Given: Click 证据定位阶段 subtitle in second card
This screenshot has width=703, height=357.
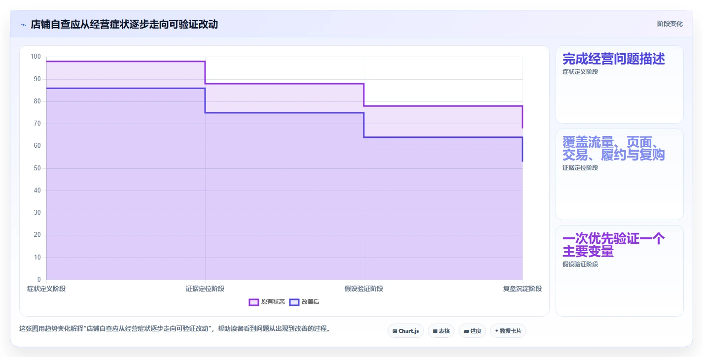Looking at the screenshot, I should (x=580, y=168).
